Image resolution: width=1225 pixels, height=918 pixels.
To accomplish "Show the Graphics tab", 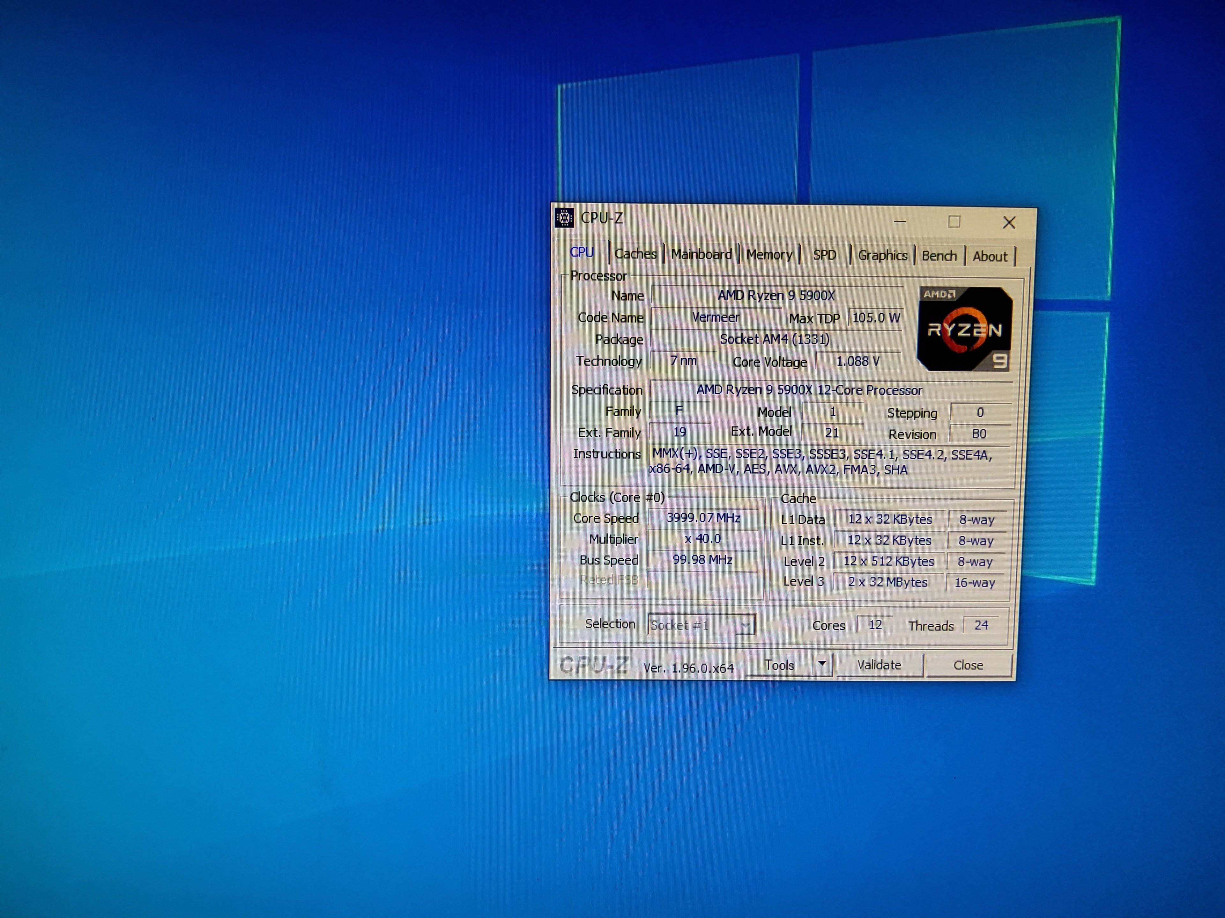I will [x=882, y=256].
